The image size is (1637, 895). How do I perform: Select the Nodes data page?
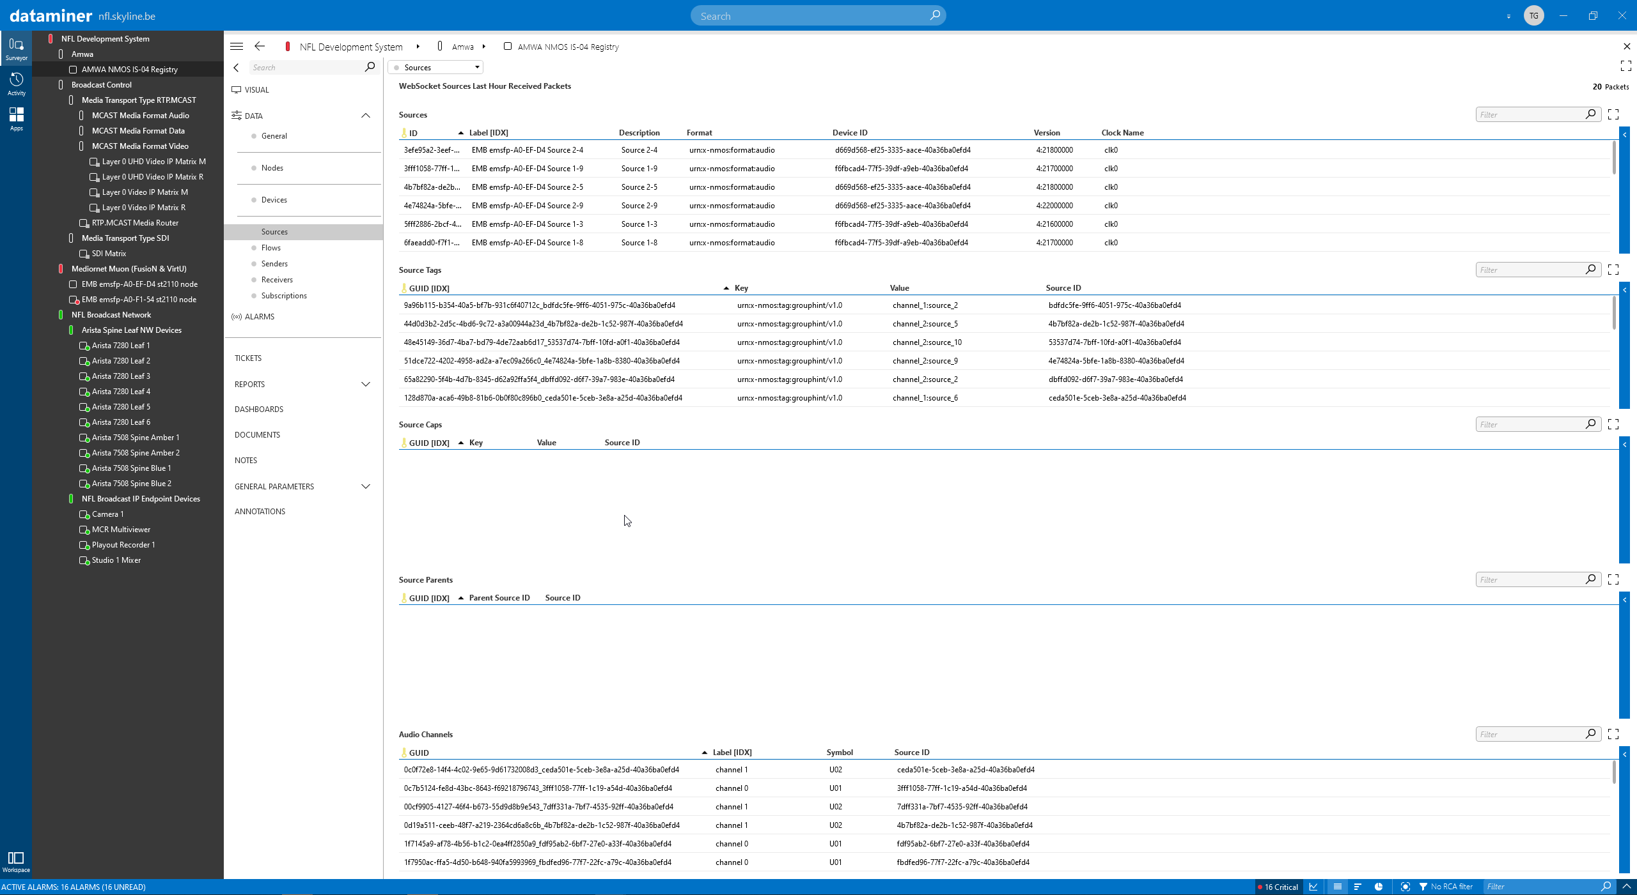pos(272,168)
